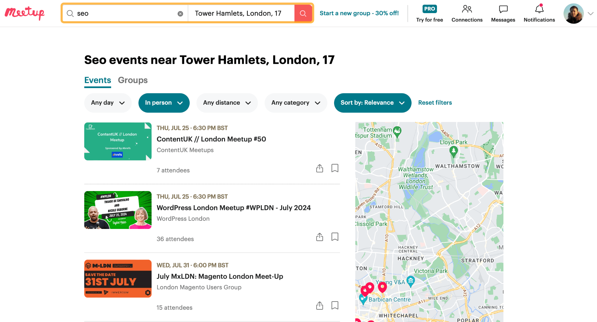Share the WordPress London Meetup event
Screen dimensions: 597x322
[x=319, y=237]
